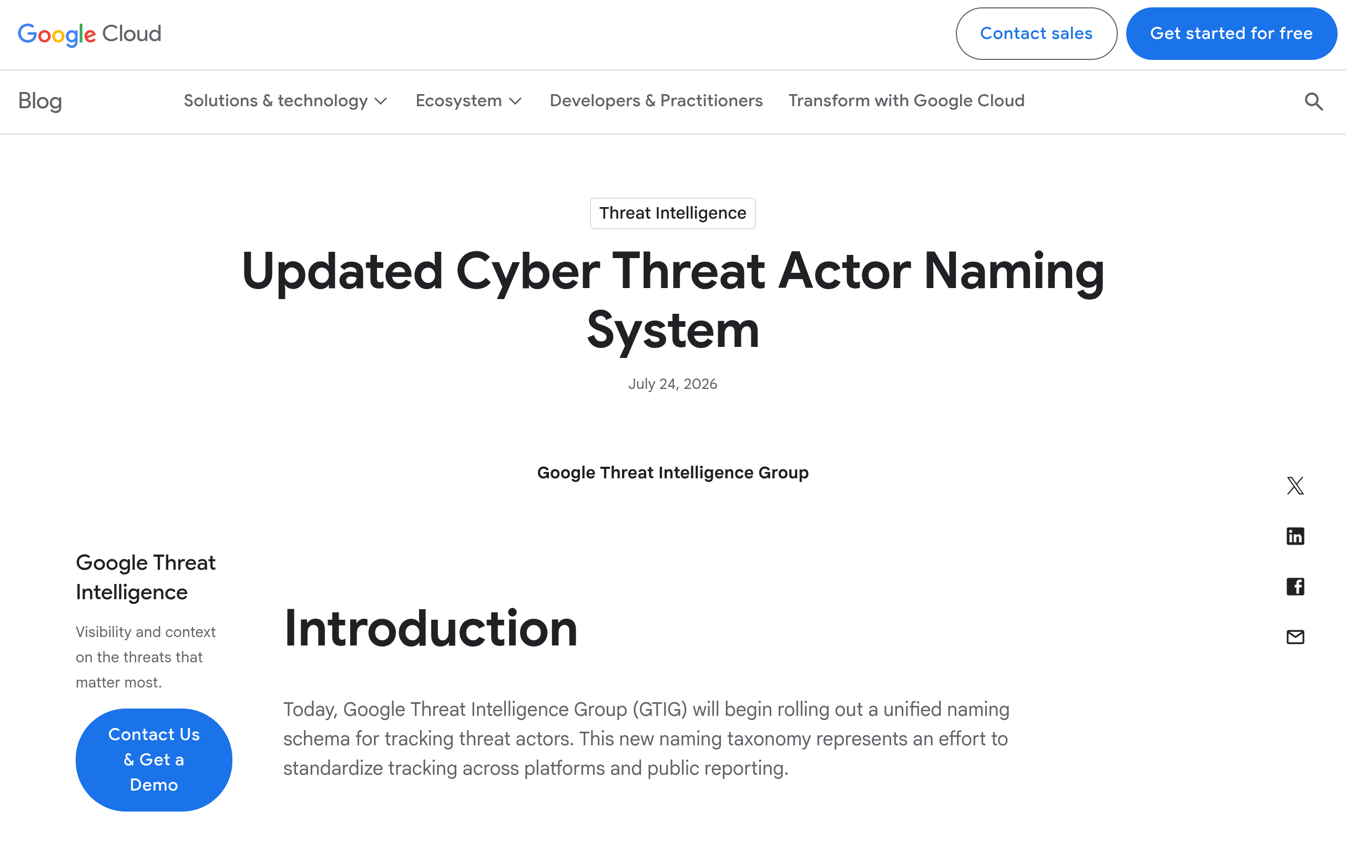The height and width of the screenshot is (841, 1346).
Task: Click Get started for free
Action: coord(1231,33)
